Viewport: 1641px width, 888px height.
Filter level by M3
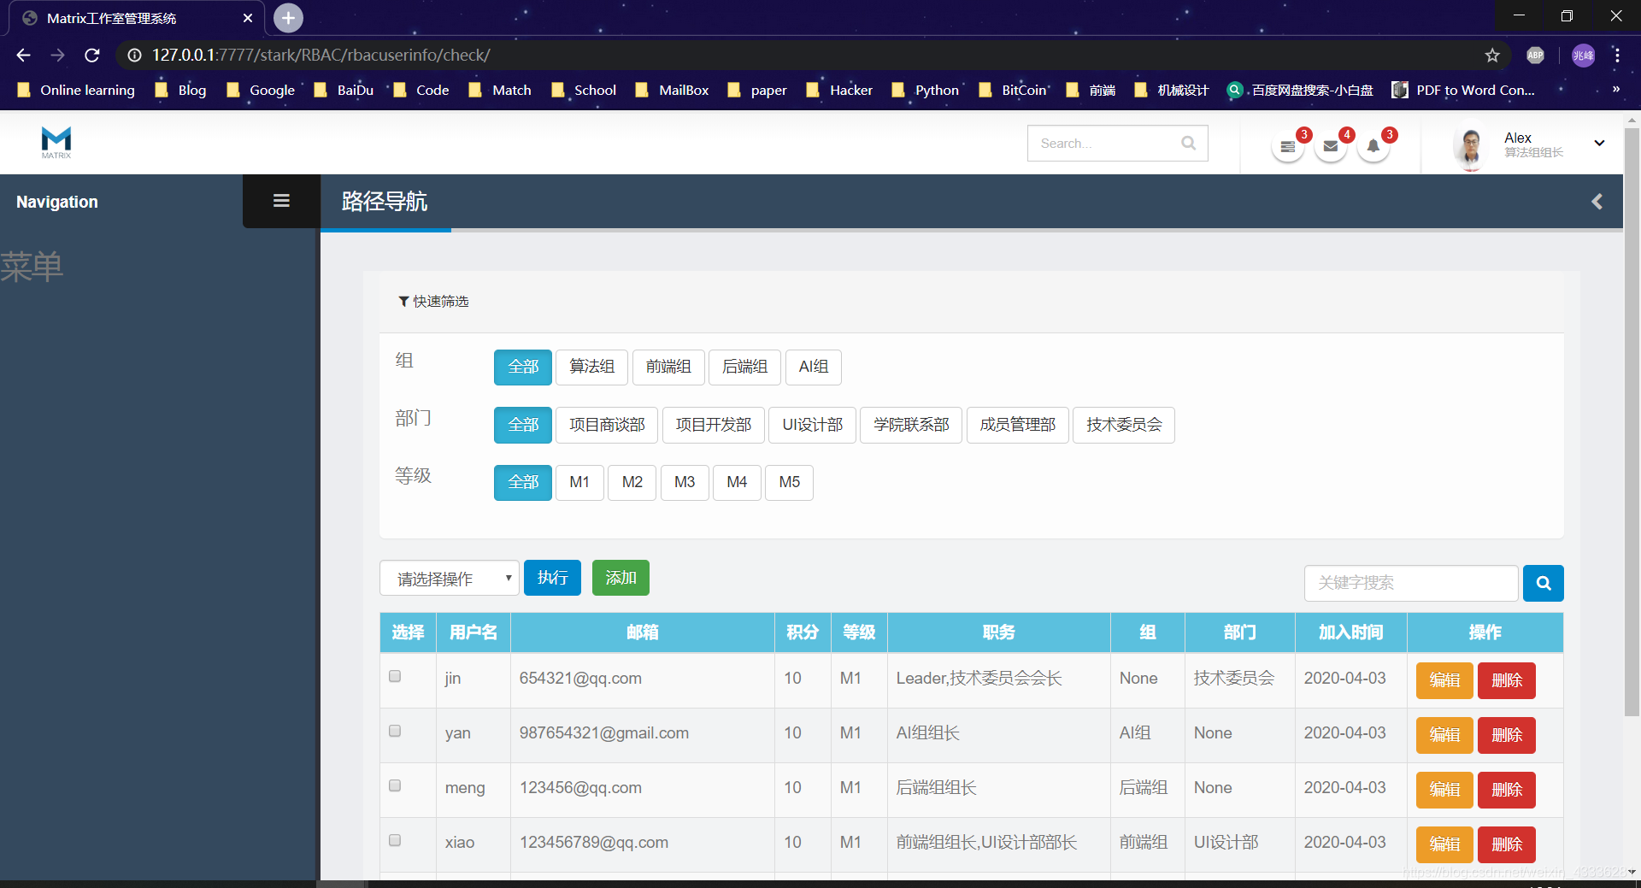click(x=685, y=482)
